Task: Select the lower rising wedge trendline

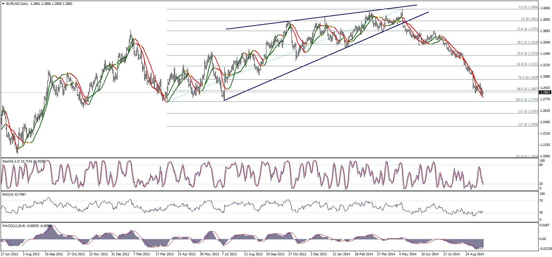Action: [326, 56]
